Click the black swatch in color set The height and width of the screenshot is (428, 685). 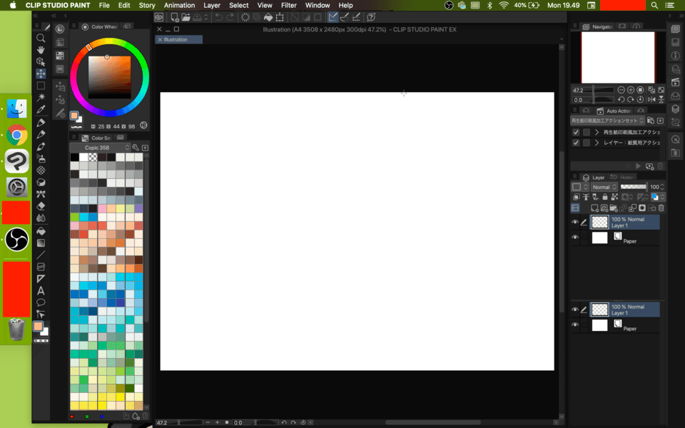pyautogui.click(x=74, y=157)
